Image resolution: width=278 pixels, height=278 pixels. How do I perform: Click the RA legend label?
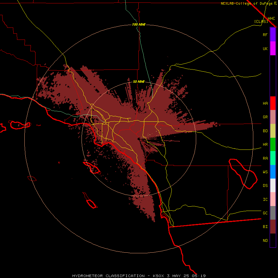(265, 158)
